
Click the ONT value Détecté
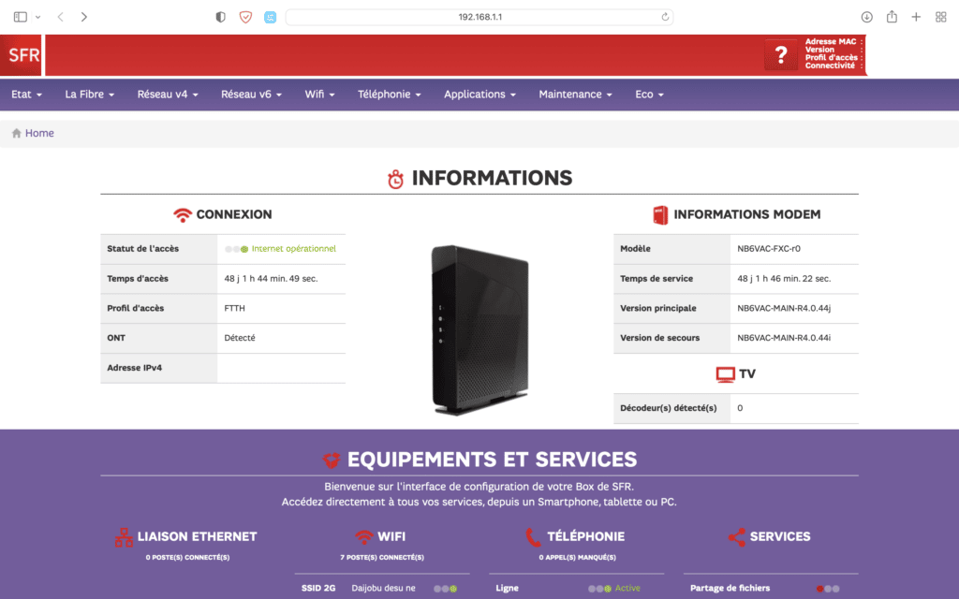pos(240,338)
